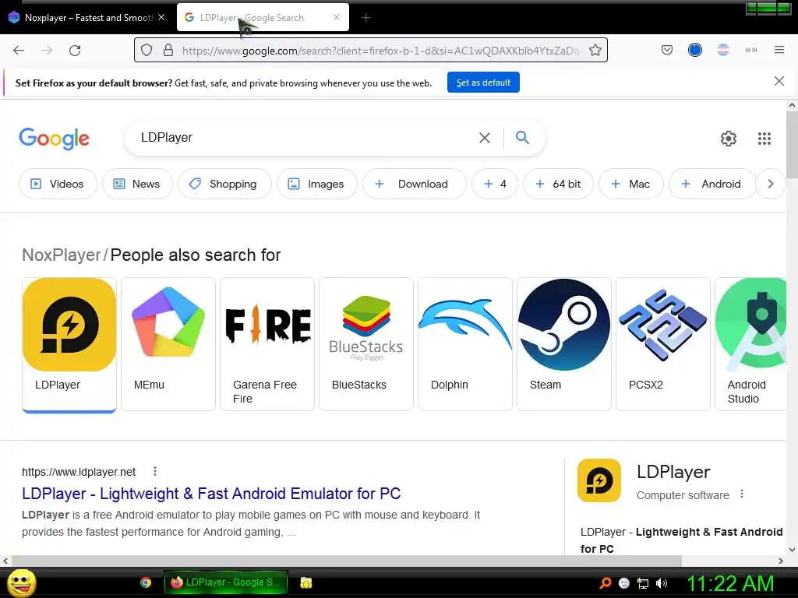Click the Google logo
Image resolution: width=798 pixels, height=598 pixels.
tap(54, 139)
